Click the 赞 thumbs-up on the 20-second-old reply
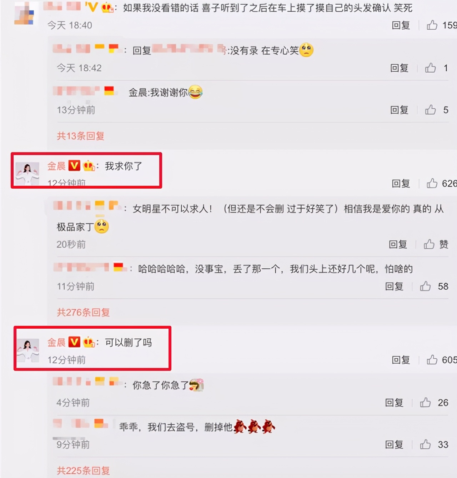The image size is (457, 478). (x=429, y=244)
